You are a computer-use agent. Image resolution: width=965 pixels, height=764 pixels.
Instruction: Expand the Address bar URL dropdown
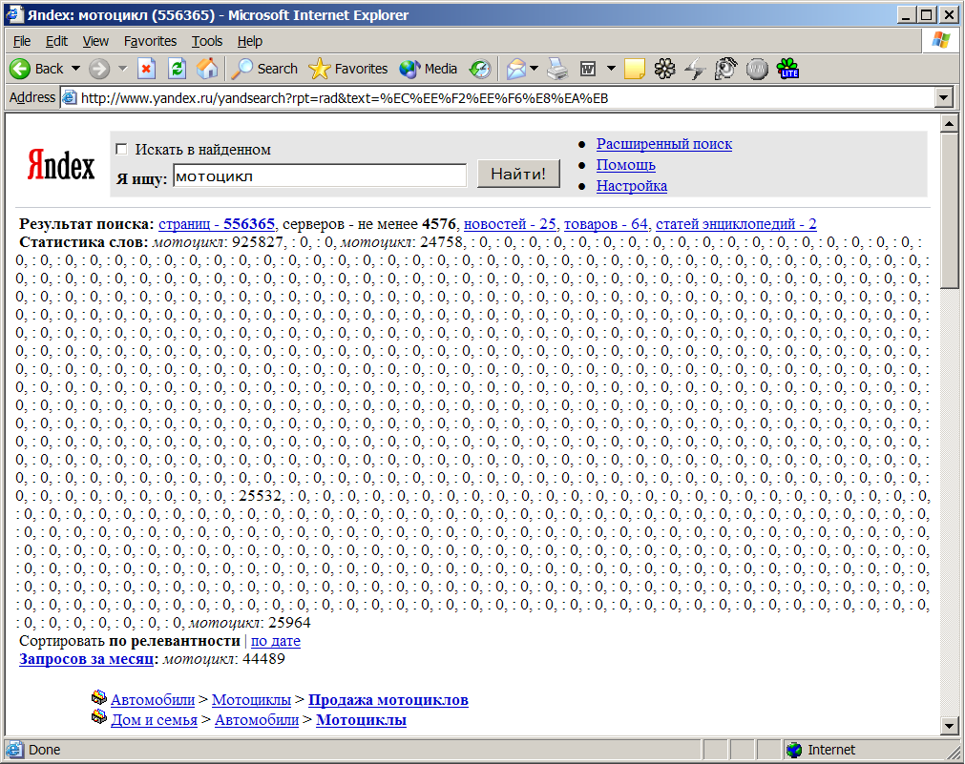944,98
